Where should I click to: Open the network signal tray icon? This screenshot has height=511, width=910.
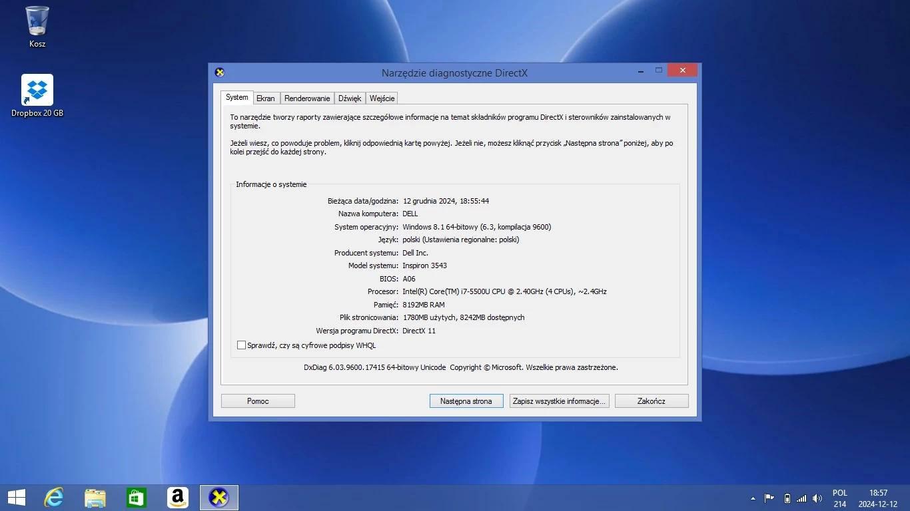point(801,498)
